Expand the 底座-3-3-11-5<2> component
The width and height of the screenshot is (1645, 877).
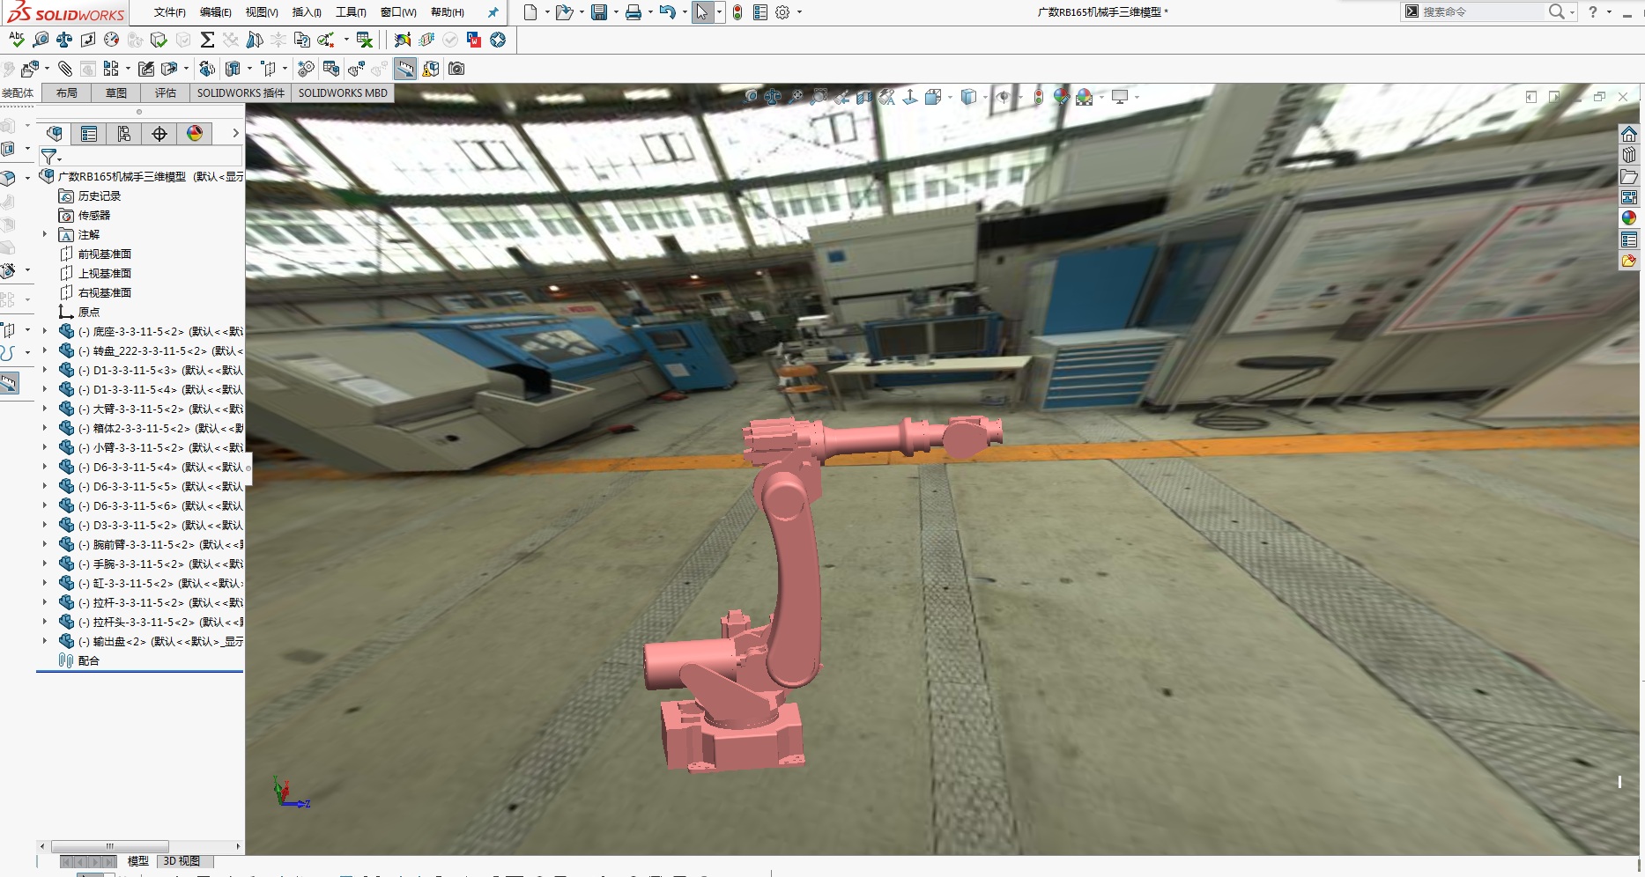pos(45,331)
